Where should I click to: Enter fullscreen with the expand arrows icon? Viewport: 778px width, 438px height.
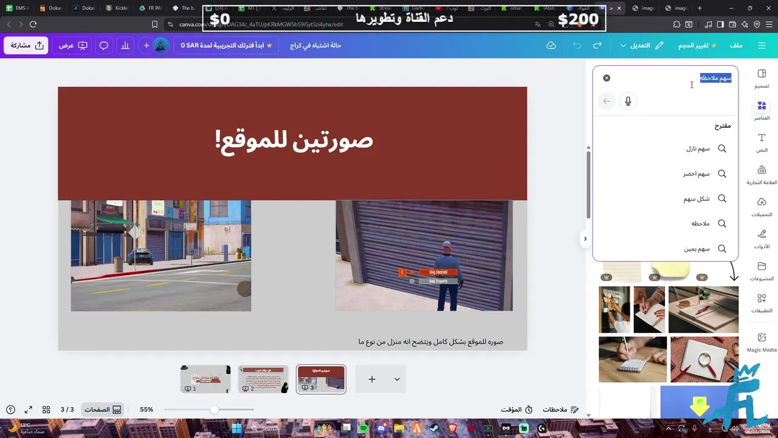(28, 409)
